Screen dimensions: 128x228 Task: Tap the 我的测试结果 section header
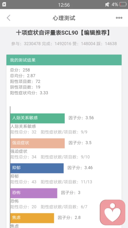point(64,60)
